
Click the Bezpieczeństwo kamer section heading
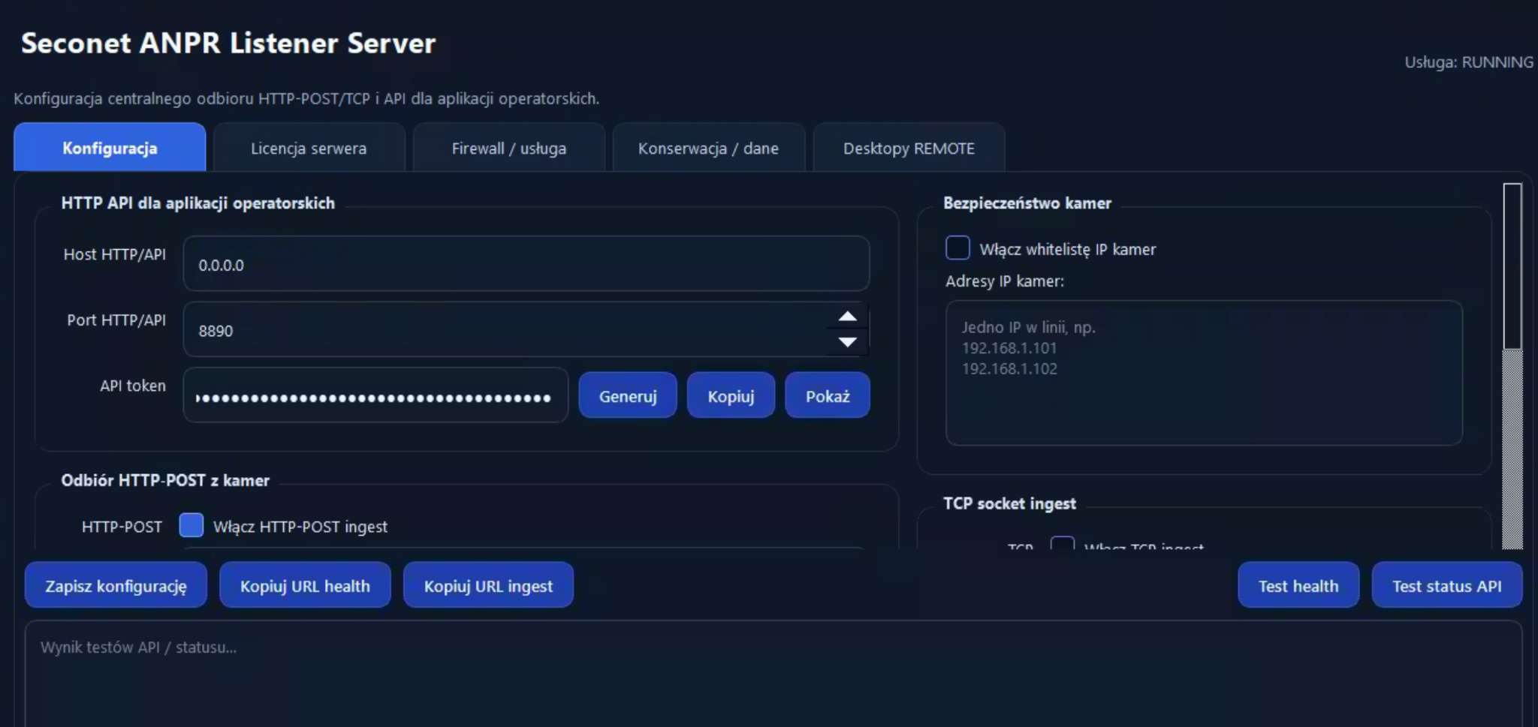click(1027, 203)
